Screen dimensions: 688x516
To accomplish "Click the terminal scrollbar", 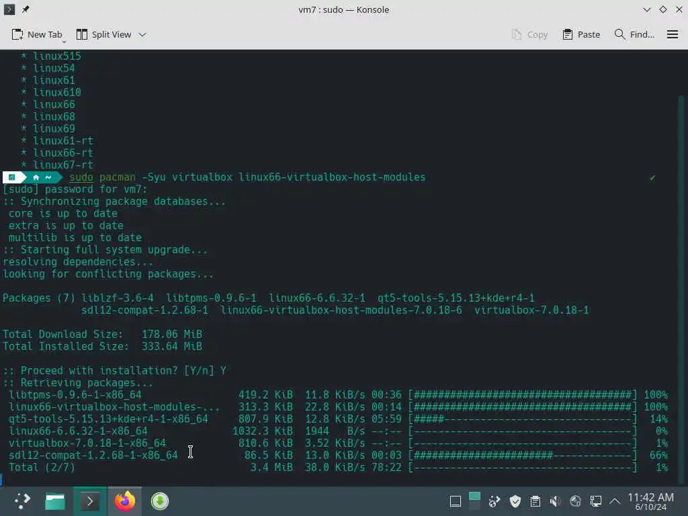I will point(681,290).
